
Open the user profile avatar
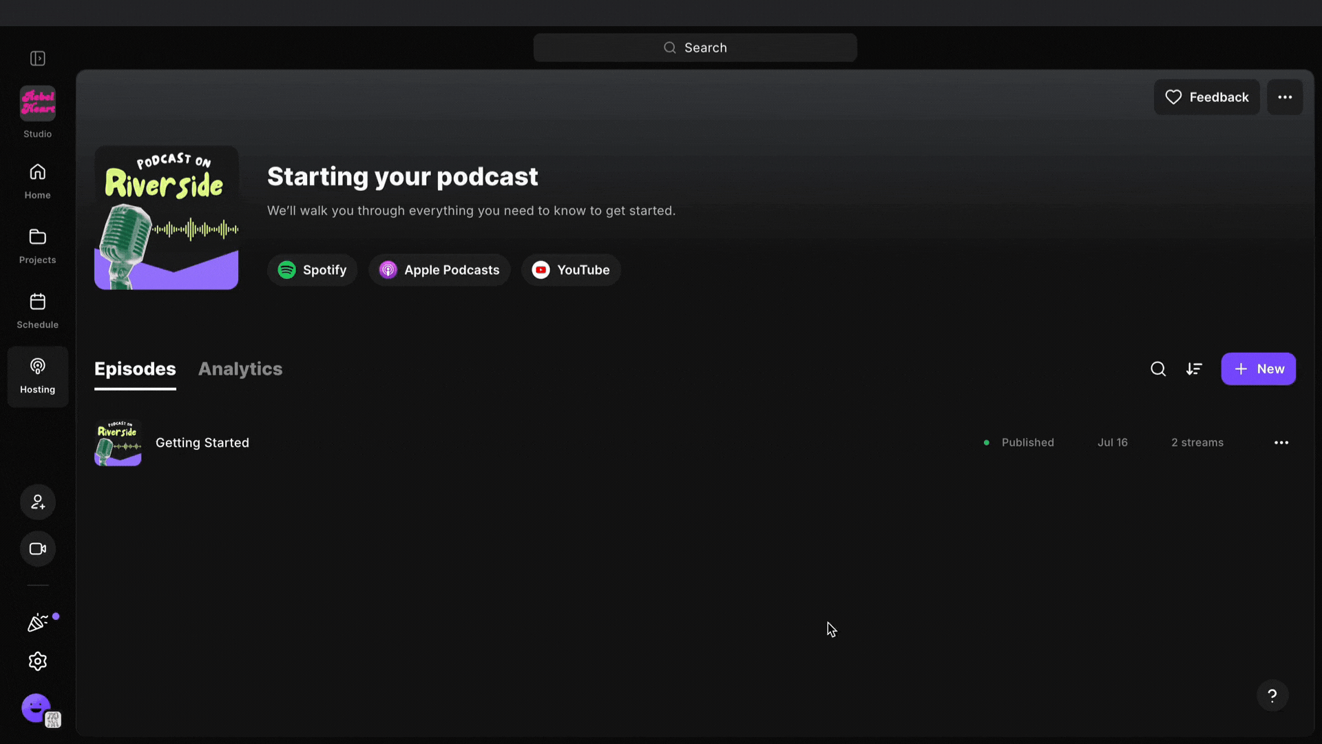(36, 708)
